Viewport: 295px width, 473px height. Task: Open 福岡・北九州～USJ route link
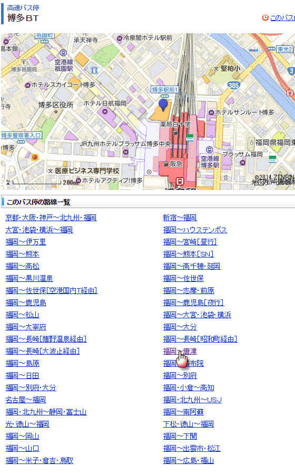coord(192,400)
